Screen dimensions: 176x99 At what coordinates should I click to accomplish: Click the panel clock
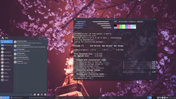click(170, 98)
